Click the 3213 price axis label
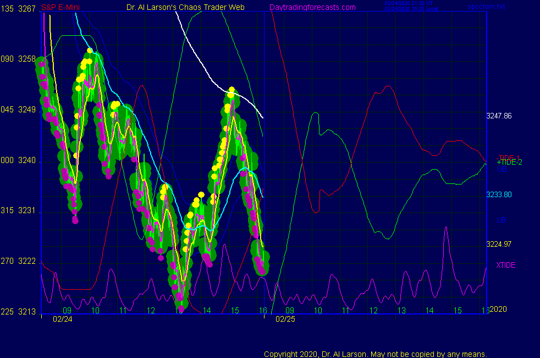This screenshot has height=358, width=540. coord(27,312)
